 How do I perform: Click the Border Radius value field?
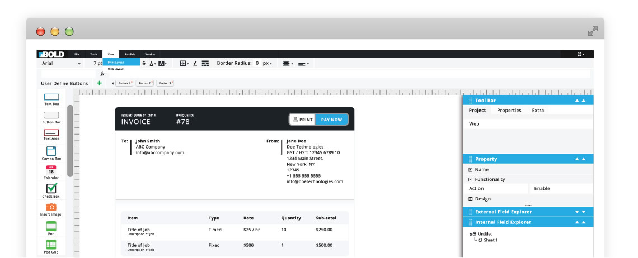tap(257, 63)
